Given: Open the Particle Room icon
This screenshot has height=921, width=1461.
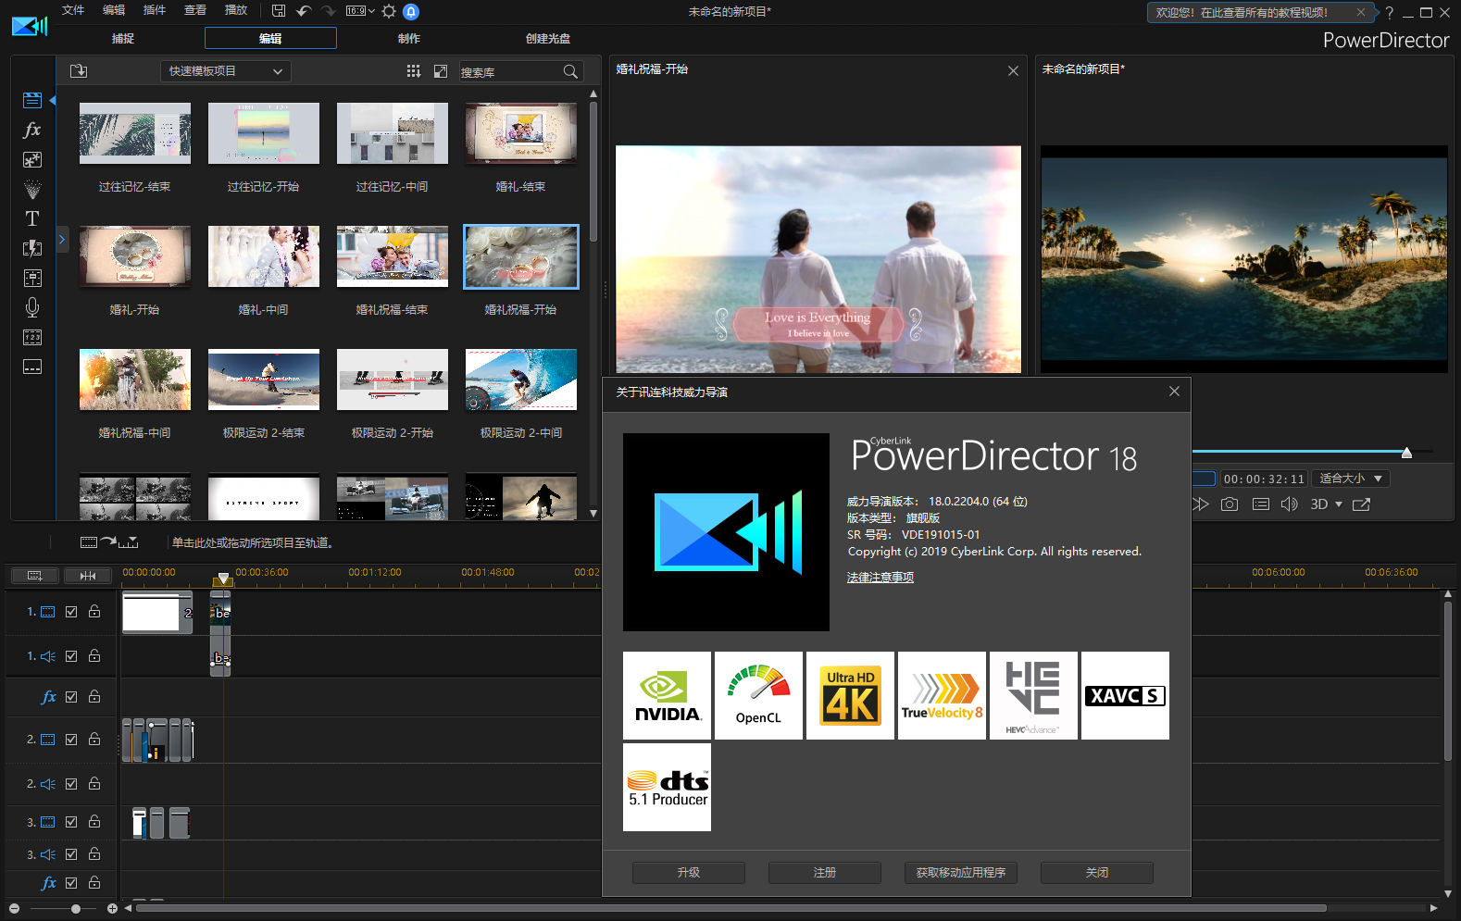Looking at the screenshot, I should click(x=32, y=189).
